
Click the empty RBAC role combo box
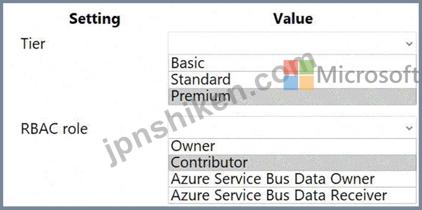pyautogui.click(x=292, y=127)
